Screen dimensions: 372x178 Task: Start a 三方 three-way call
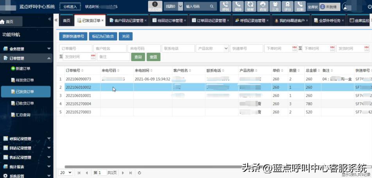[275, 6]
